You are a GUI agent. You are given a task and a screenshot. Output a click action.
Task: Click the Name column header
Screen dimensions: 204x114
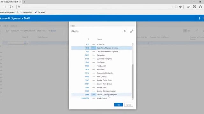[x=99, y=39]
